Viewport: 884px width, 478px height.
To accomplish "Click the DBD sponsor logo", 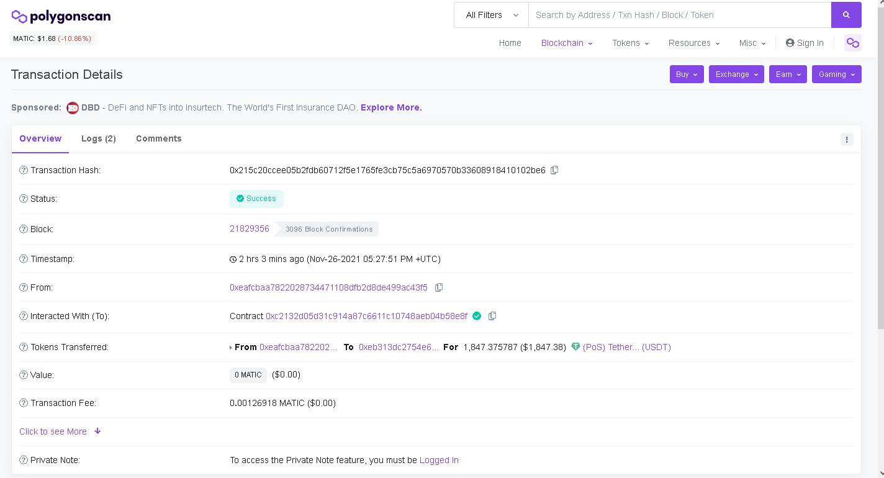I will (x=72, y=107).
